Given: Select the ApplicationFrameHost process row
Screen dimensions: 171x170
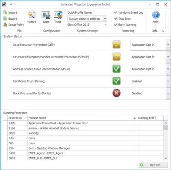Looking at the screenshot, I should [x=85, y=123].
